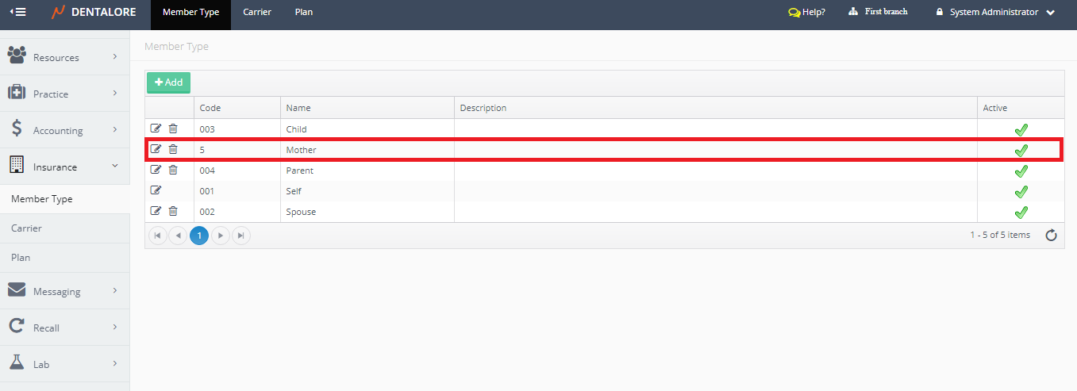Toggle Active checkmark for Mother
Viewport: 1077px width, 391px height.
tap(1021, 150)
